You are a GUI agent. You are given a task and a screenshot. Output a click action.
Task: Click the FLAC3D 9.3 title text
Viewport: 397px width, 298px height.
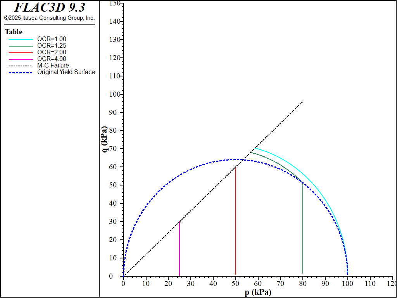pyautogui.click(x=50, y=7)
